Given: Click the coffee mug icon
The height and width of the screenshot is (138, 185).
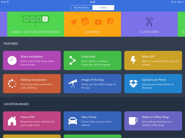Looking at the screenshot, I should (x=133, y=121).
